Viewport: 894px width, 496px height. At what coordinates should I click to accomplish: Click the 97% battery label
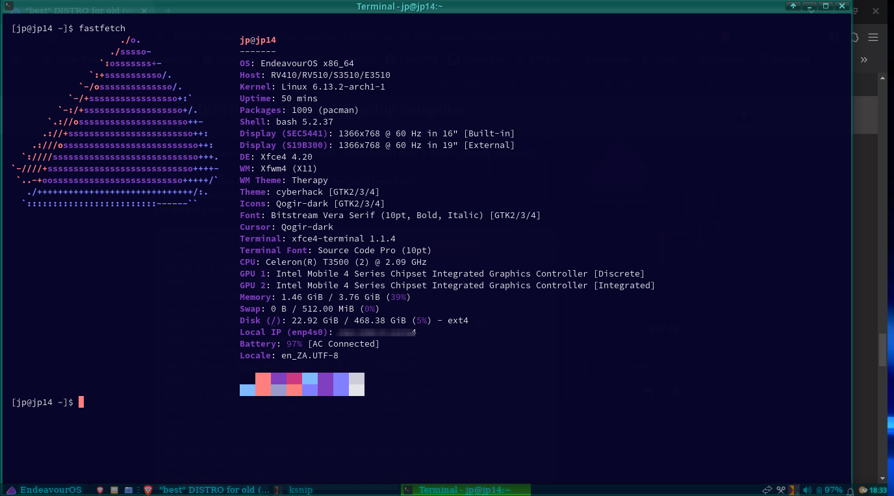pos(834,490)
